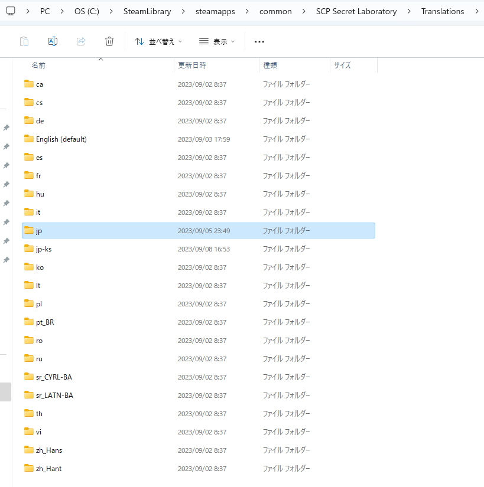Sort by 名前 column header

38,65
